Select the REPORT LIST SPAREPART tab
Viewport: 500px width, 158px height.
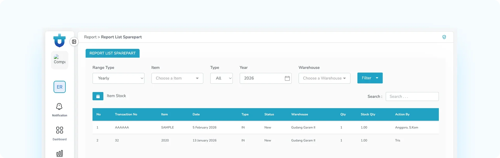click(x=113, y=53)
